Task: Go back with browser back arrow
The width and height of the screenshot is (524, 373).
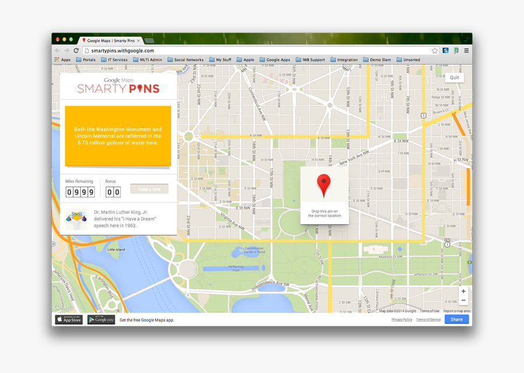Action: 58,51
